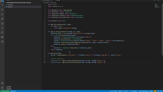Viewport: 163px width, 92px height.
Task: Collapse the TRANSFORMER-FROM-SCRATCH folder section
Action: tap(19, 3)
